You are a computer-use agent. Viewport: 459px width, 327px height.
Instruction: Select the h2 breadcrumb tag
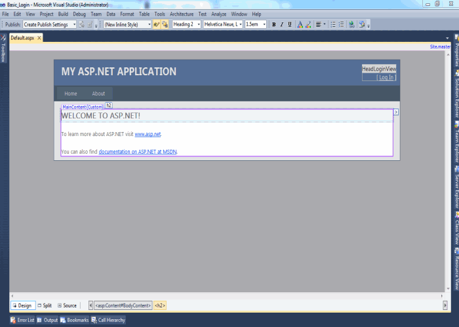pos(160,305)
